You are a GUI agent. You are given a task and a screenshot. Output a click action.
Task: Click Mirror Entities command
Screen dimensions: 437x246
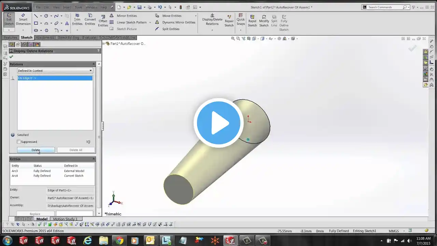pyautogui.click(x=123, y=16)
